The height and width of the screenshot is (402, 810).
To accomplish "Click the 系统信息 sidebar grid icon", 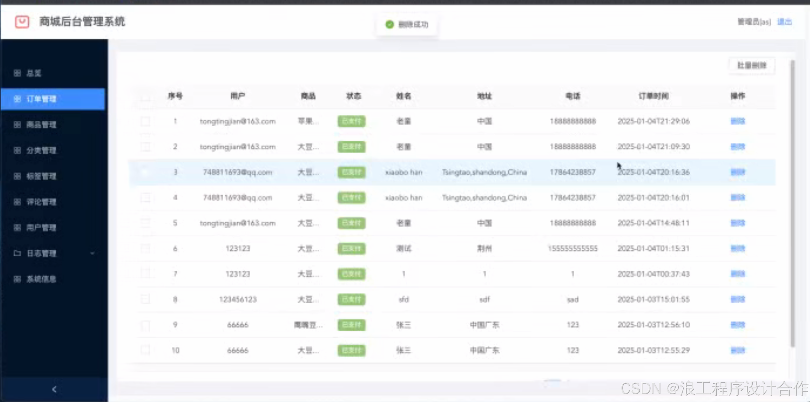I will [17, 279].
